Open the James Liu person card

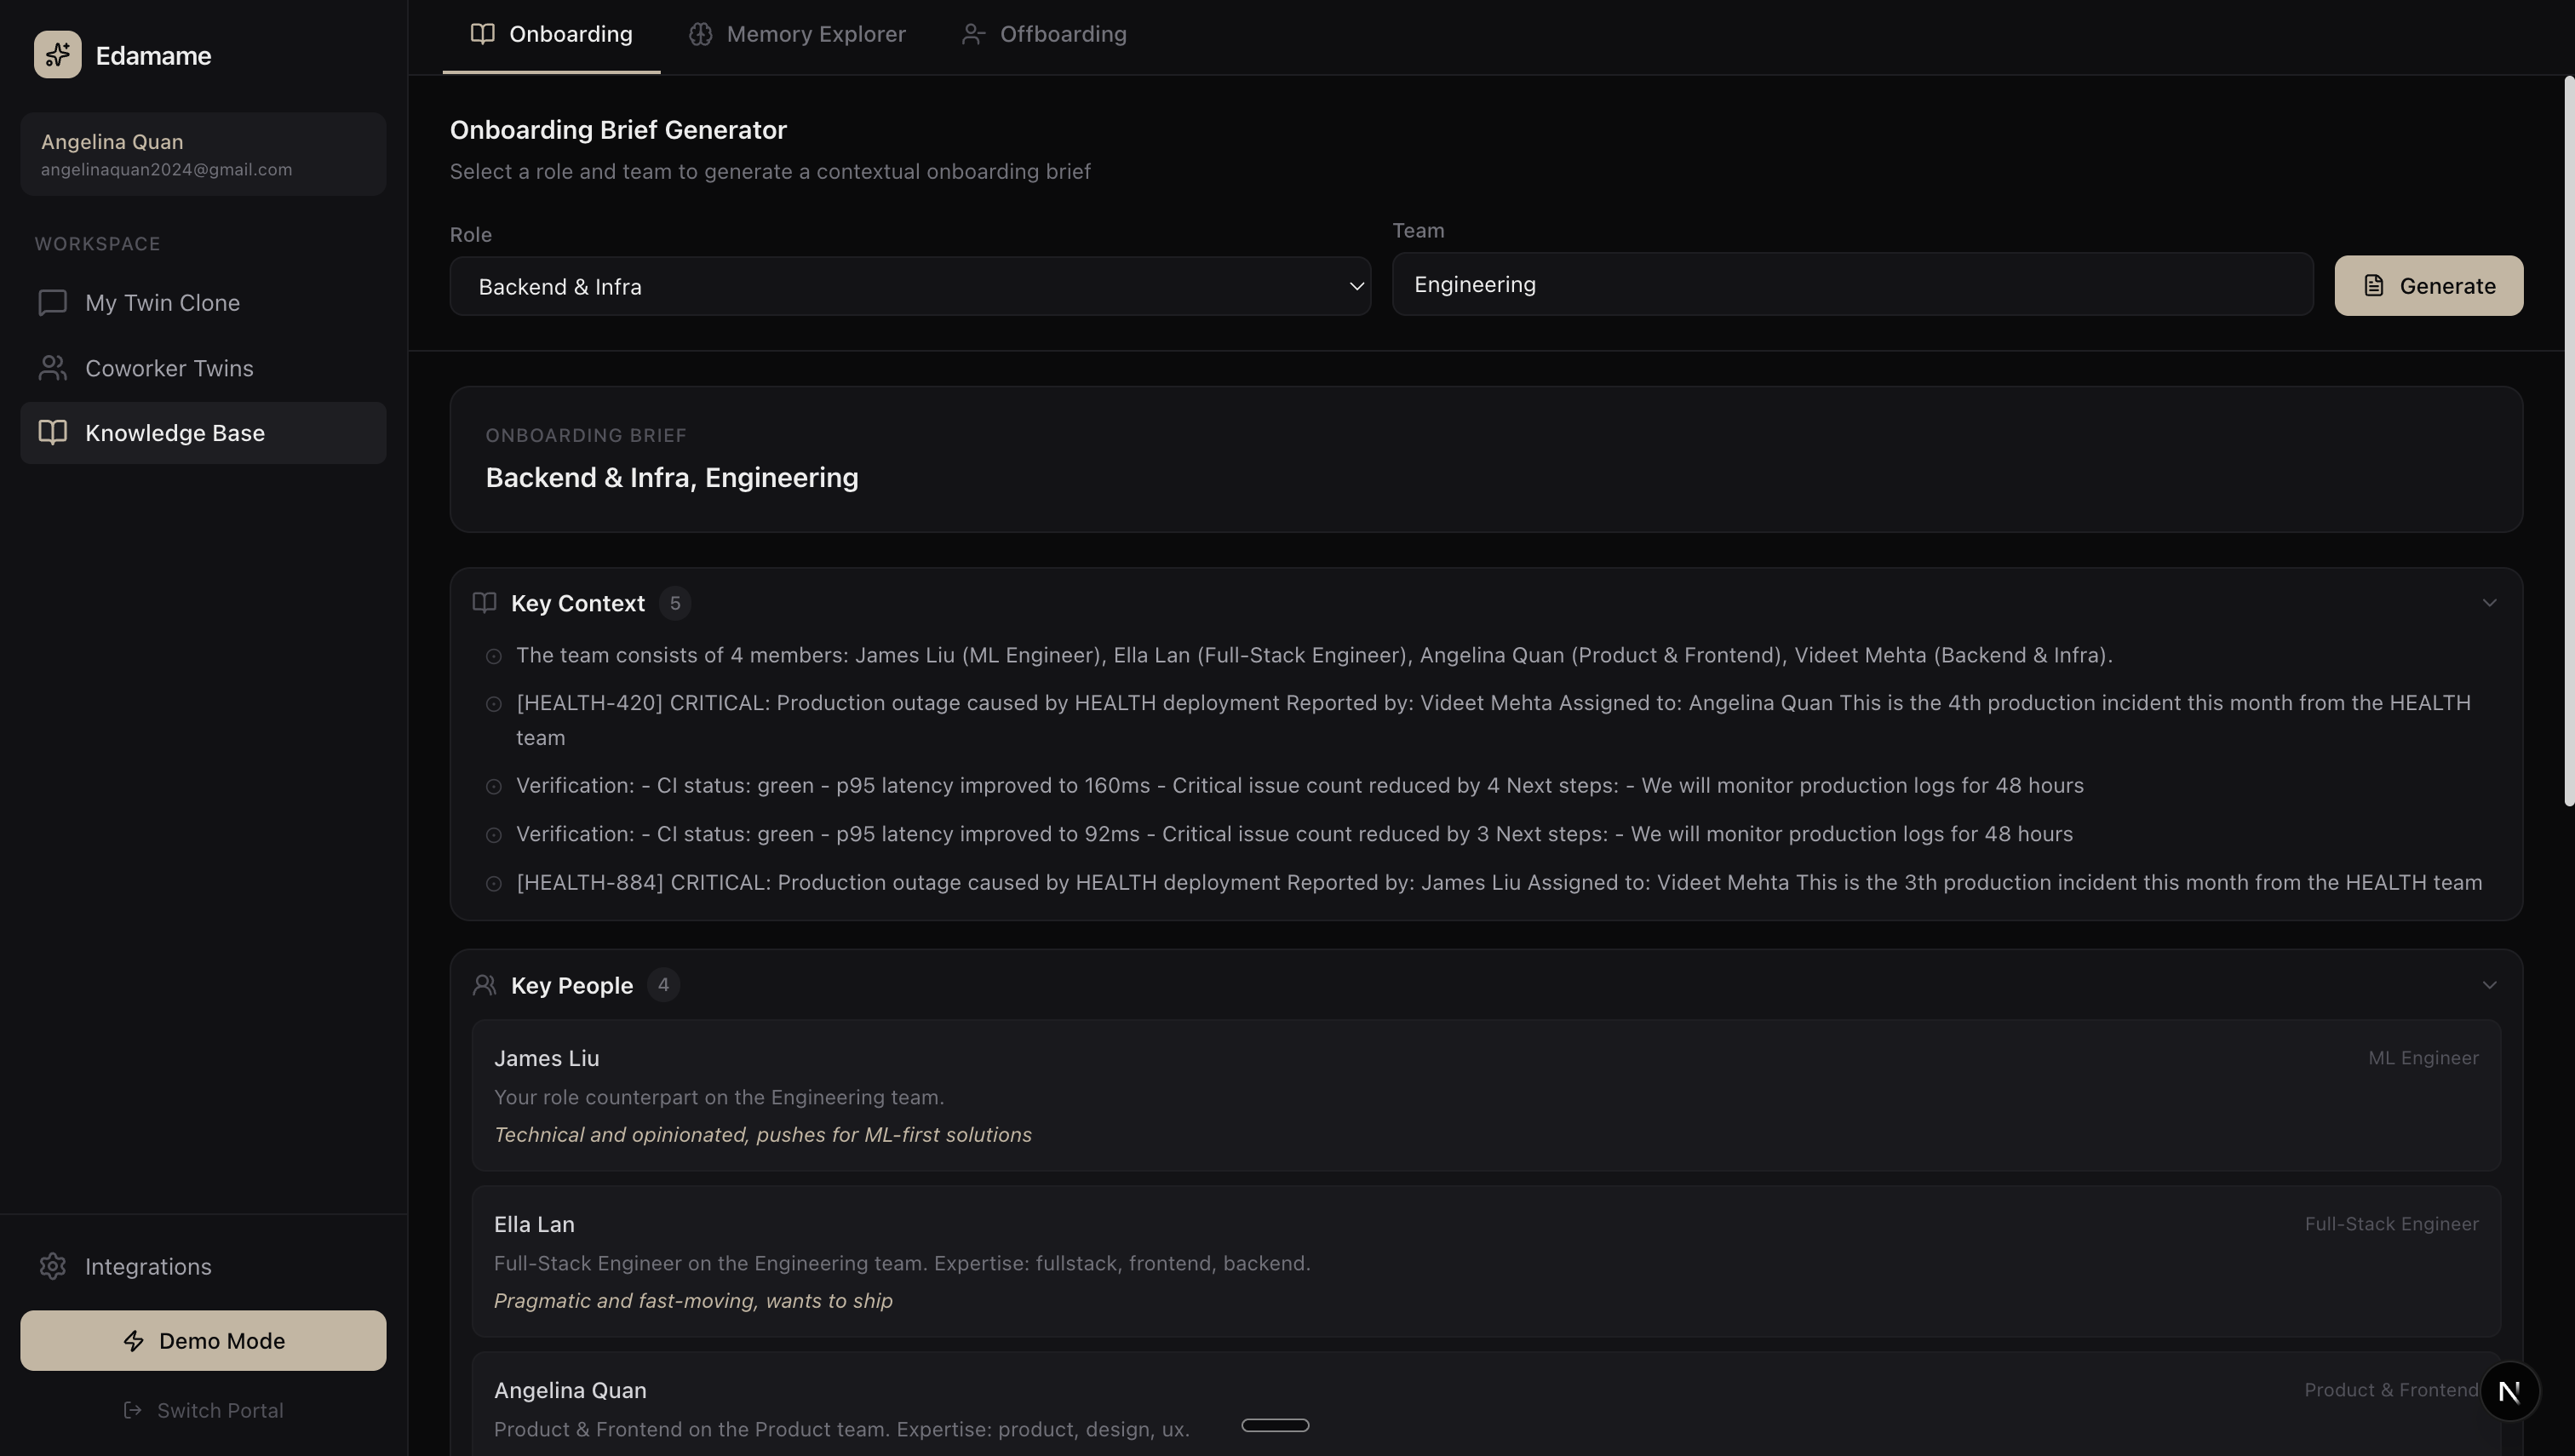(x=1486, y=1095)
